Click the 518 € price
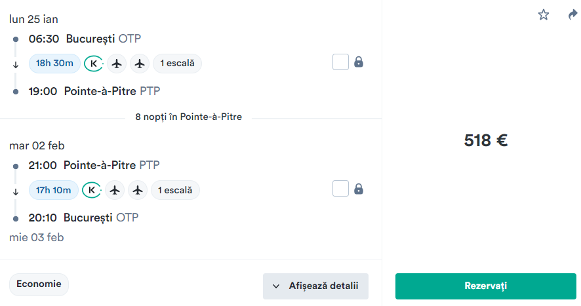The height and width of the screenshot is (306, 581). pyautogui.click(x=486, y=140)
